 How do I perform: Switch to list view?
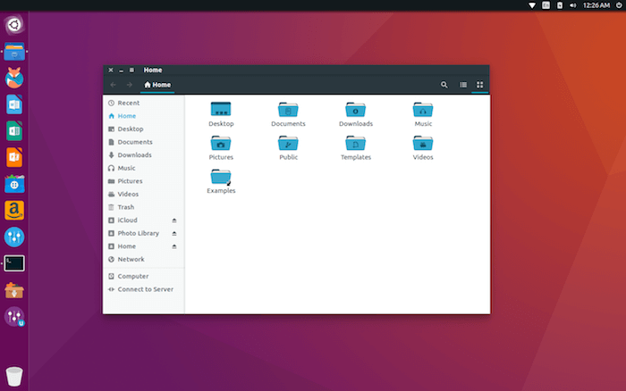pos(463,85)
